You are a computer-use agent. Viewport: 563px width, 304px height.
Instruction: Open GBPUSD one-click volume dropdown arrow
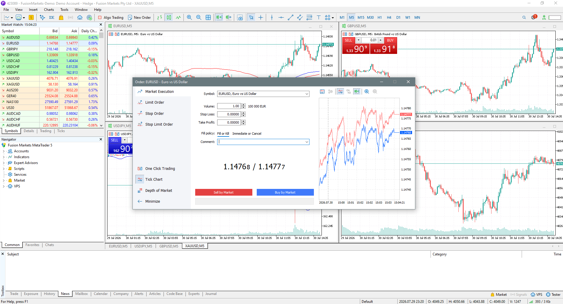click(x=358, y=40)
